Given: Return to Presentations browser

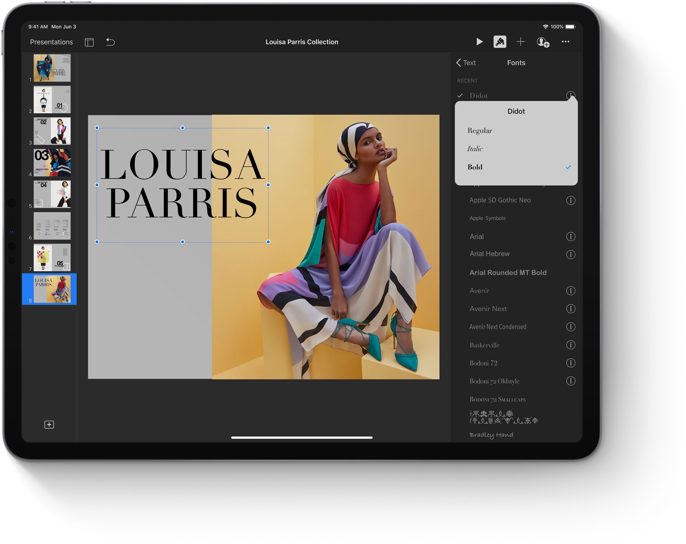Looking at the screenshot, I should 51,42.
